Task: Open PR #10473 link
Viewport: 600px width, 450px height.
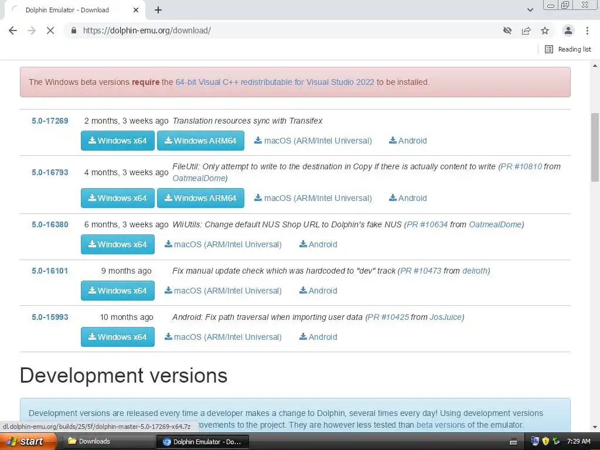Action: click(421, 271)
